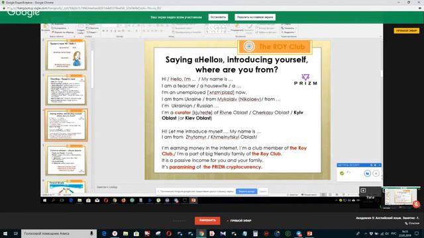Open File Explorer on main taskbar

(x=125, y=233)
